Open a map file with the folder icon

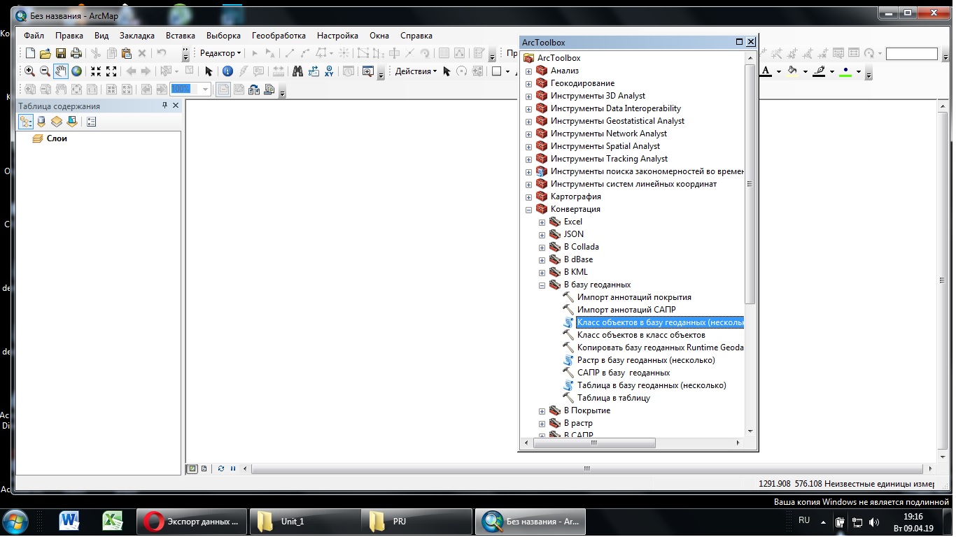45,53
